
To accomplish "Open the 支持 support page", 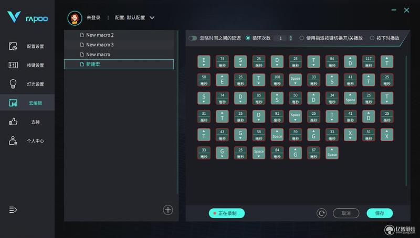I will coord(27,122).
